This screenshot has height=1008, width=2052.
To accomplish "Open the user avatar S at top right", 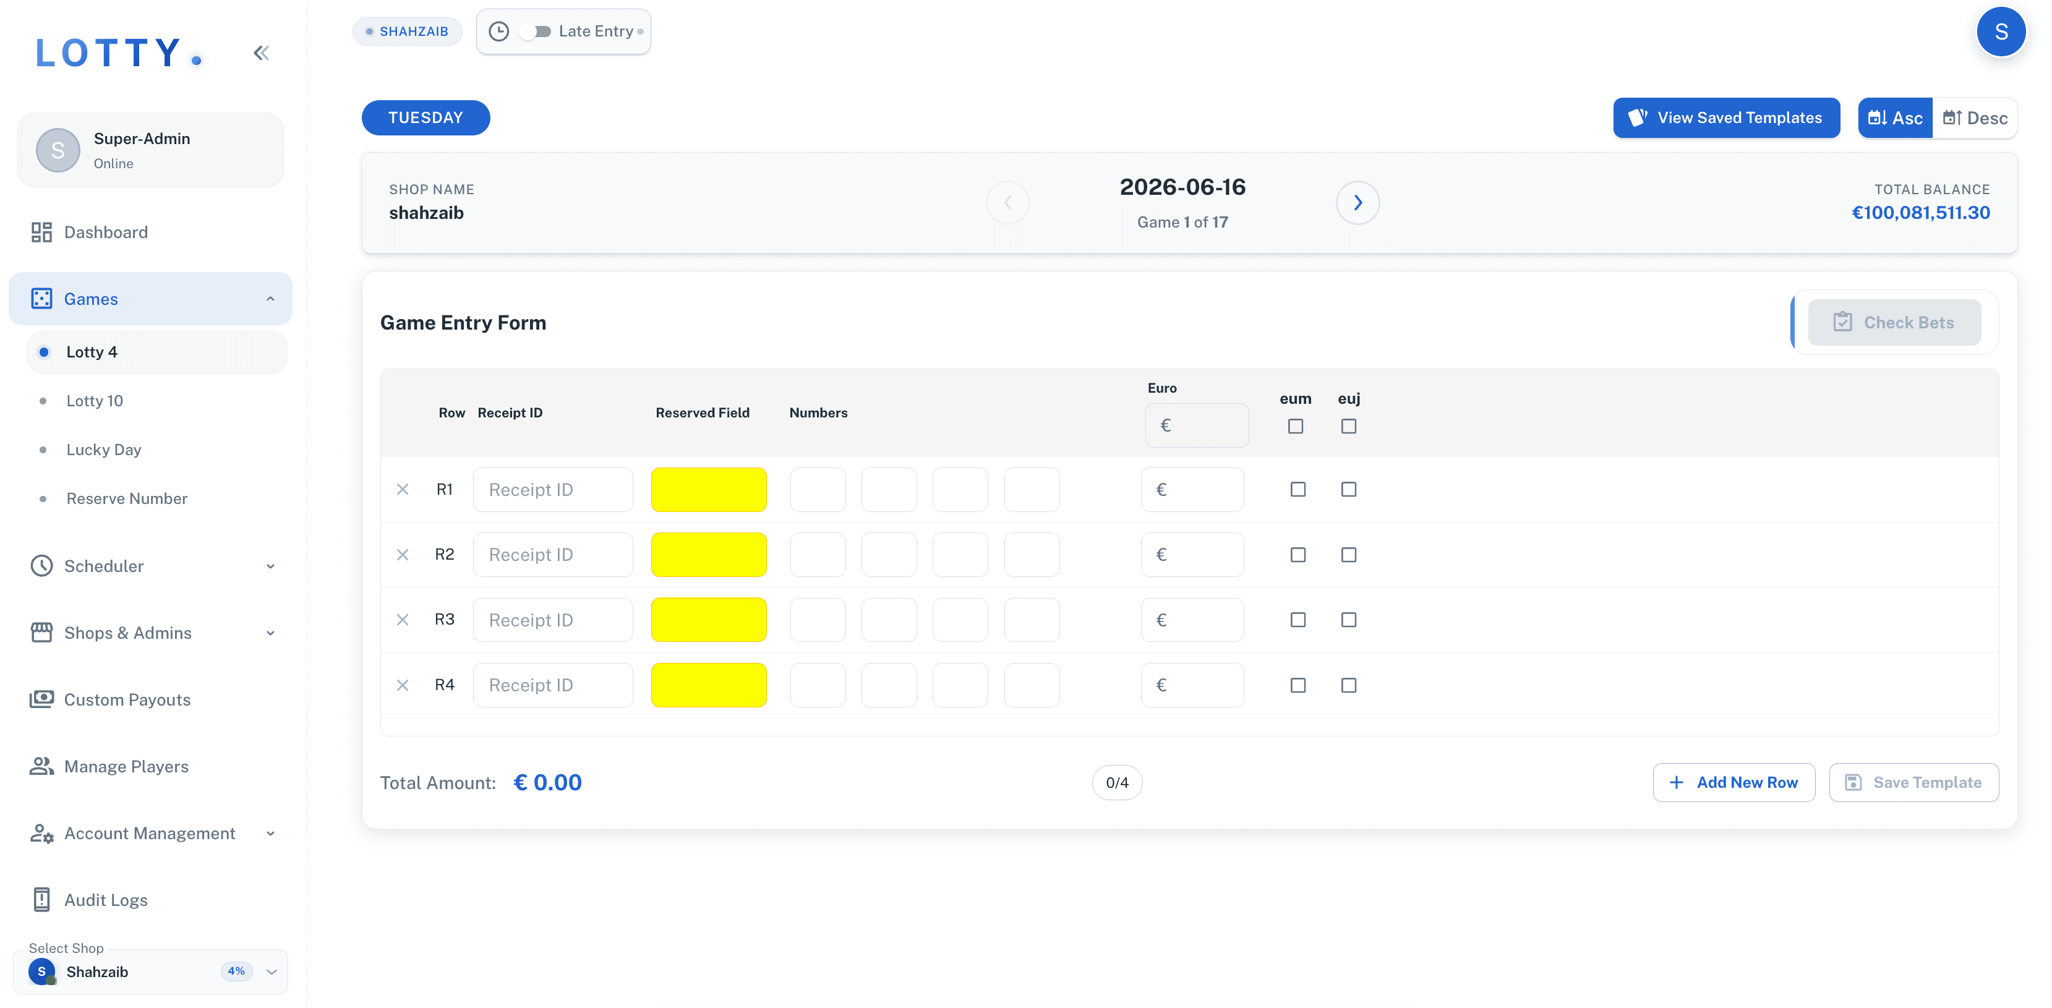I will [x=2001, y=32].
